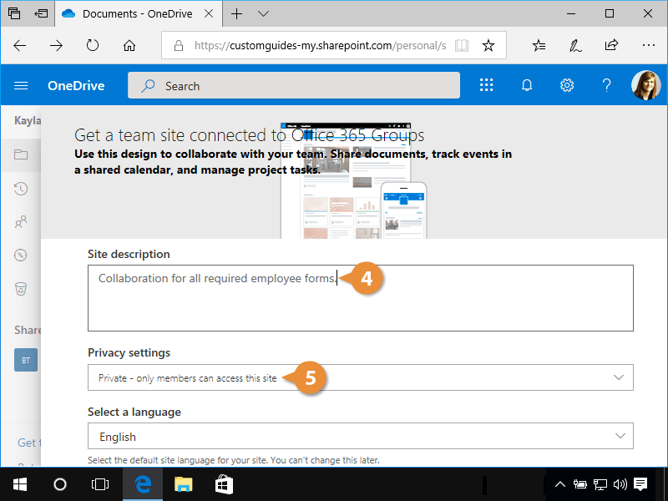Image resolution: width=668 pixels, height=501 pixels.
Task: Click the OneDrive brand link
Action: [76, 86]
